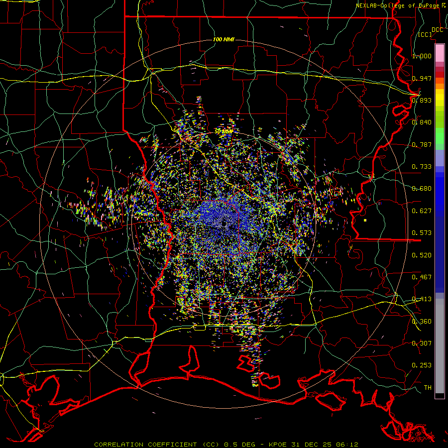Select the 0.787 scale value
Screen dimensions: 448x448
tap(422, 144)
